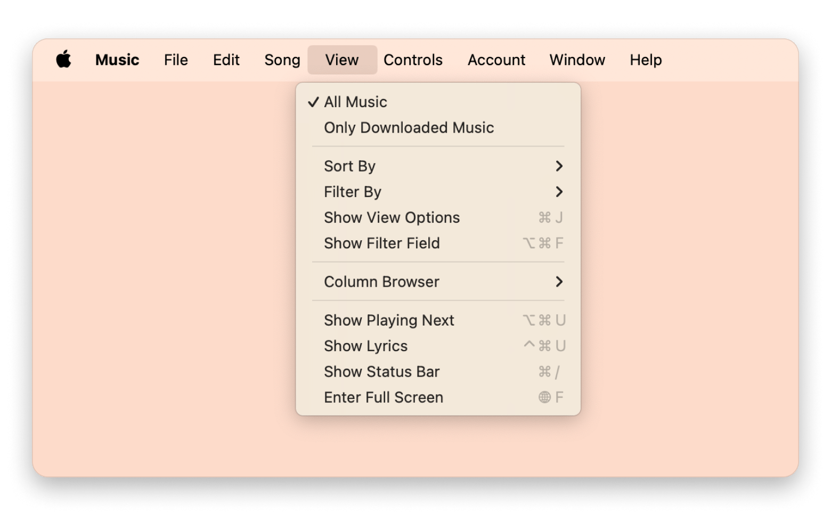Open the Account menu

pos(496,60)
